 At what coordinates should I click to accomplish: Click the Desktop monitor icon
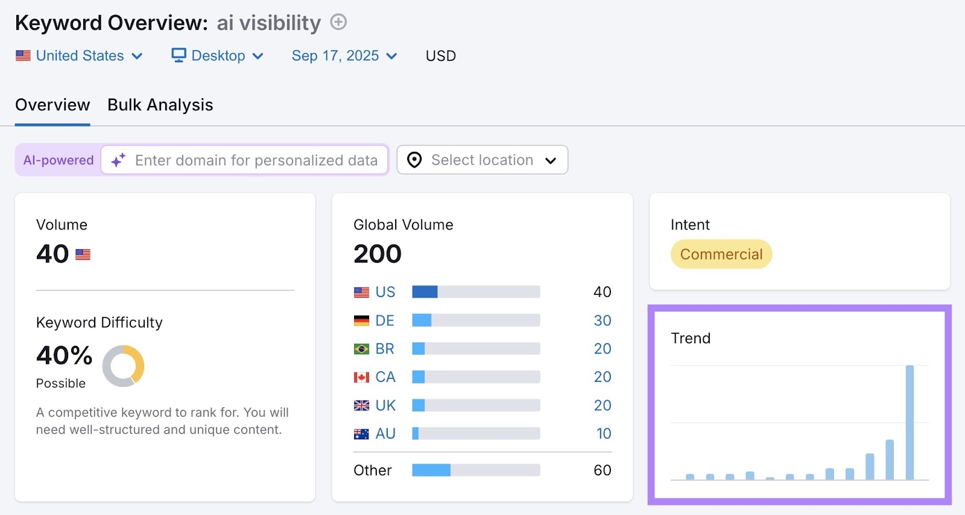click(x=179, y=55)
